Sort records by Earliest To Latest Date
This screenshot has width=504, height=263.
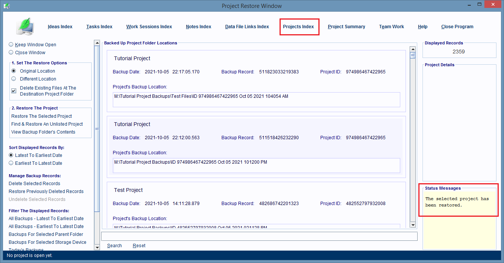coord(11,163)
